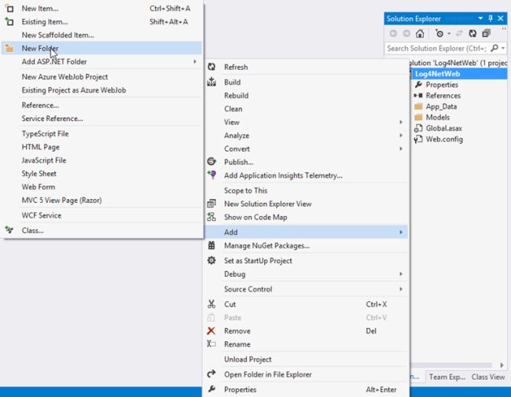Screen dimensions: 511x397
Task: Expand the Convert submenu arrow
Action: 401,149
